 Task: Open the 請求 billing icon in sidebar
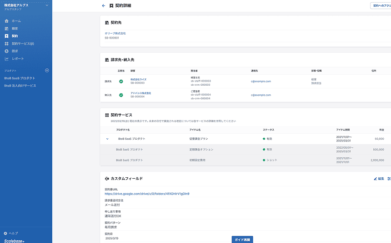pos(7,51)
